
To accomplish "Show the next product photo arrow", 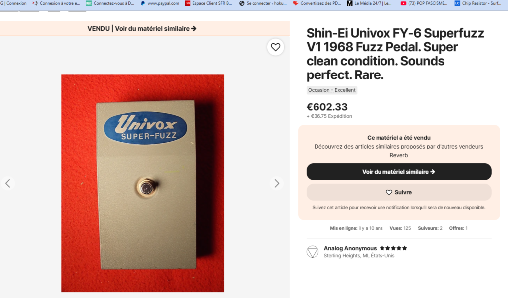I will (x=277, y=183).
